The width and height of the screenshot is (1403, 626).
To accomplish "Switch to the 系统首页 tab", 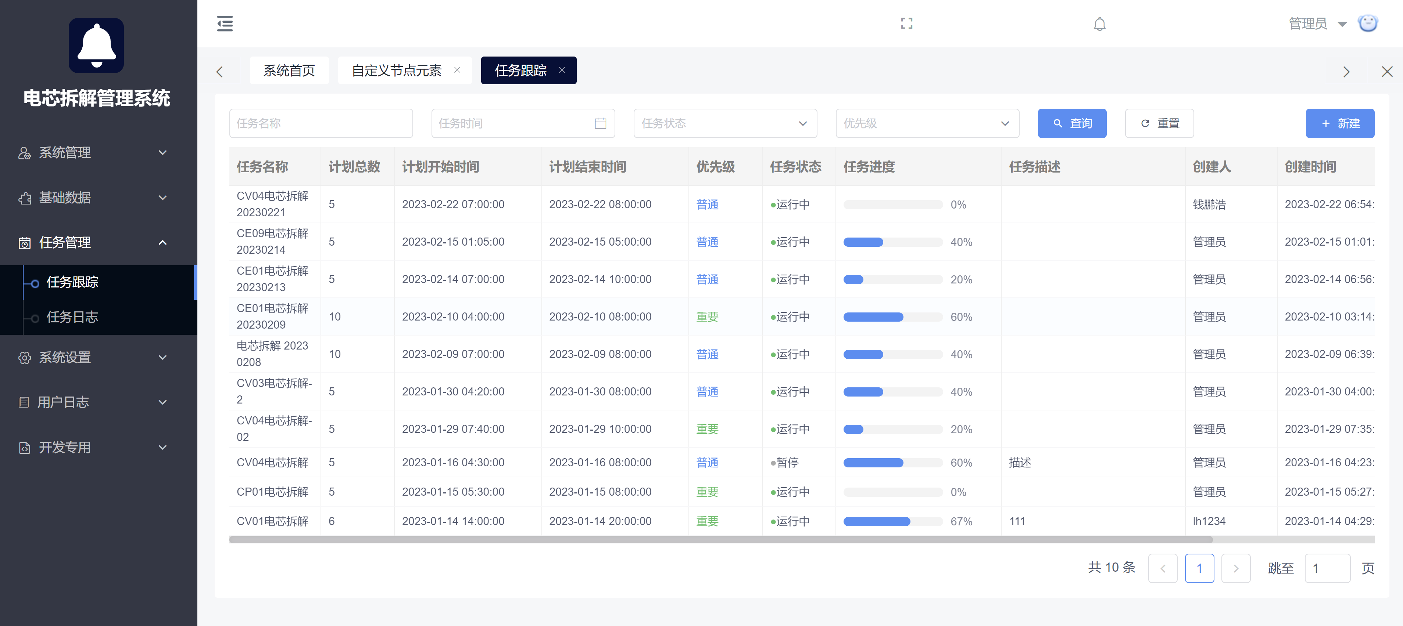I will pyautogui.click(x=289, y=70).
